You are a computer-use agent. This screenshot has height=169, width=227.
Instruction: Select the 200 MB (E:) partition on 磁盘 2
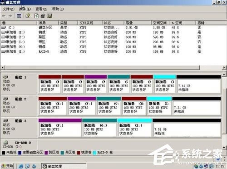click(x=53, y=106)
